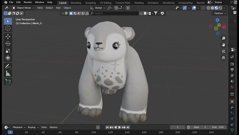Viewport: 239px width, 135px height.
Task: Toggle snapping magnet button
Action: 116,8
